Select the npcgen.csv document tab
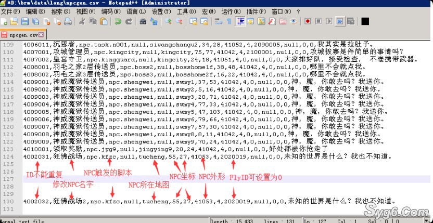 click(x=23, y=35)
